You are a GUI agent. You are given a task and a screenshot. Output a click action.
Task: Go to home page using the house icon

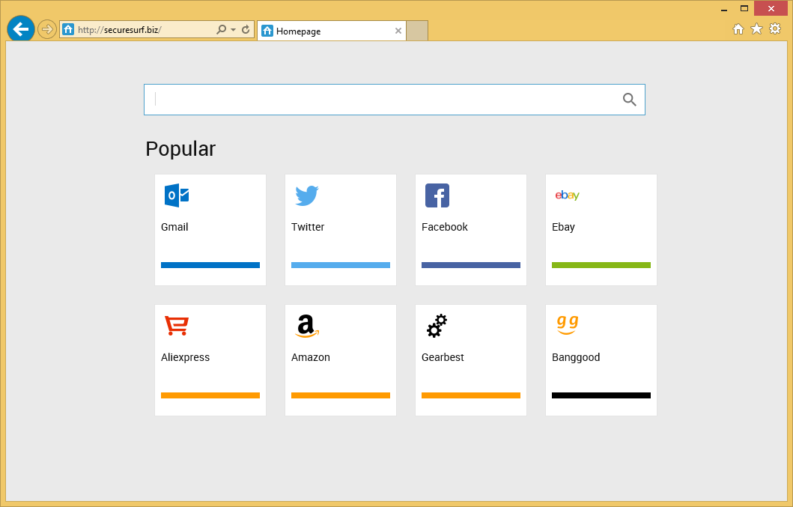pyautogui.click(x=738, y=28)
